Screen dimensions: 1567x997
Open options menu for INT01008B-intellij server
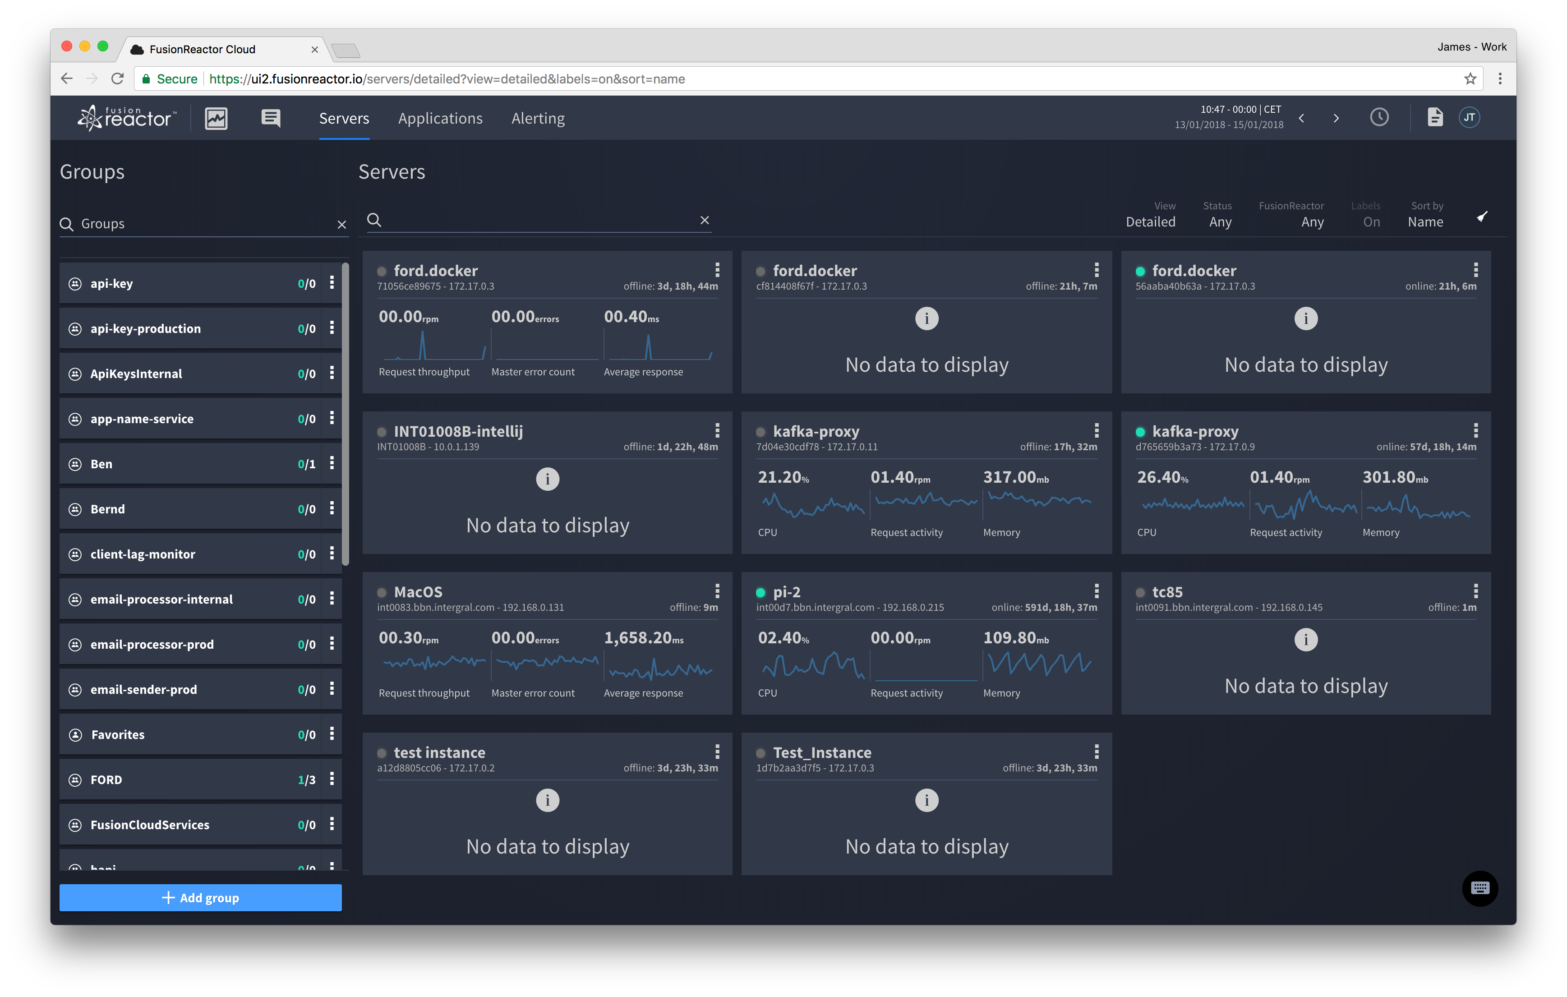tap(717, 430)
